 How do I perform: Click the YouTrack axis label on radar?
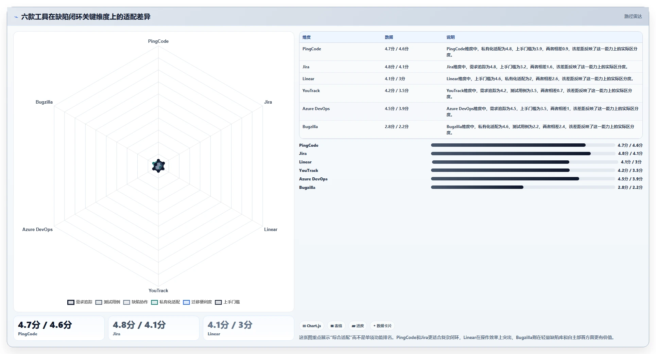158,290
